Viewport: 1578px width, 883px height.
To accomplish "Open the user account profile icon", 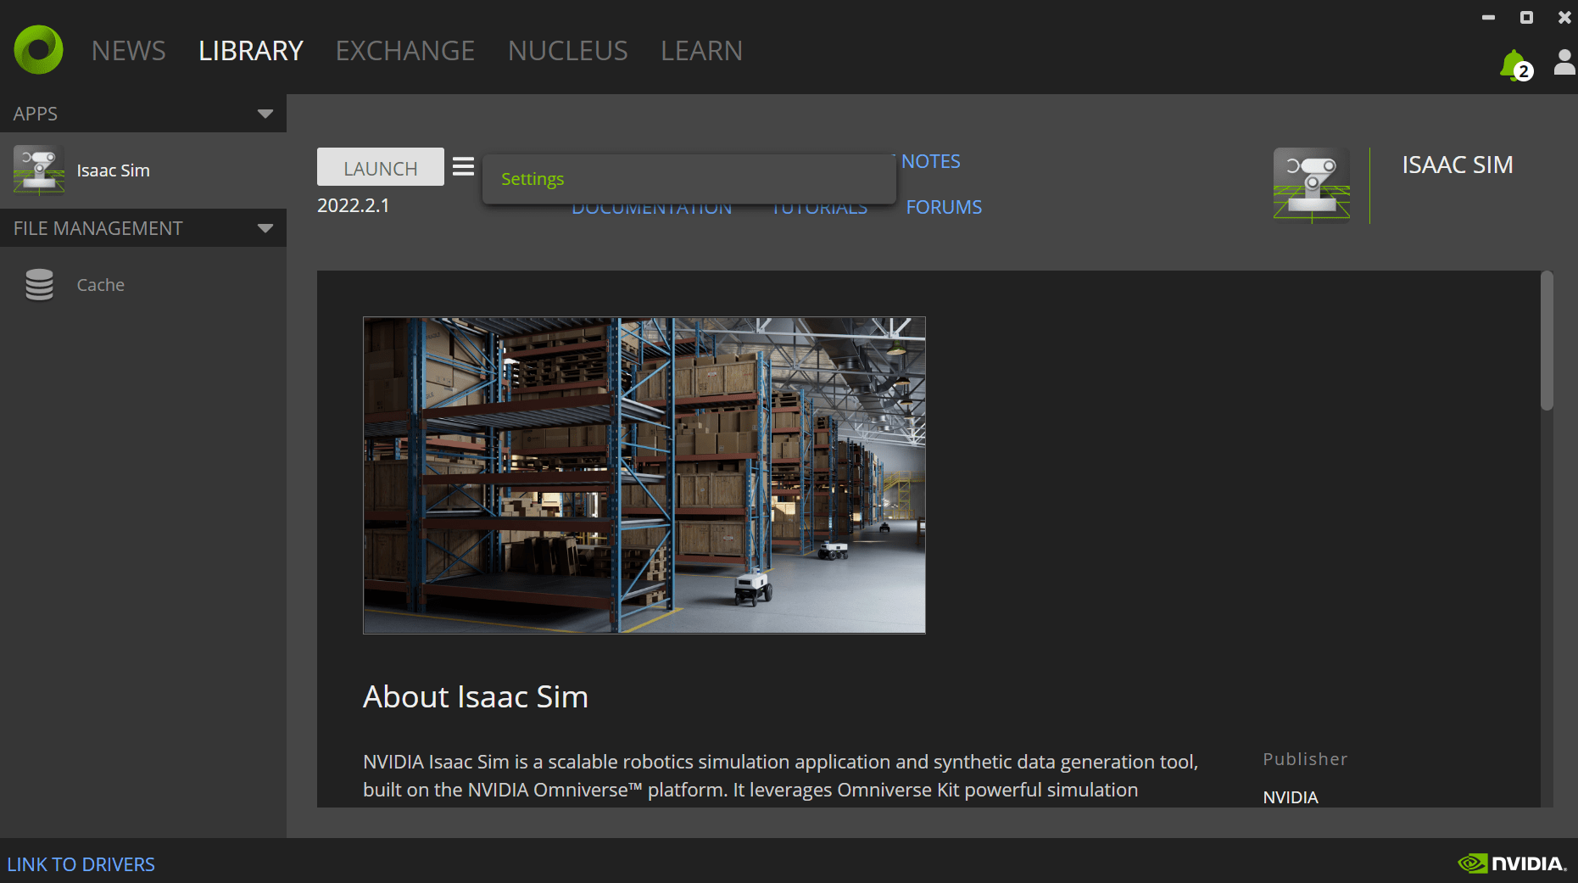I will click(x=1564, y=62).
